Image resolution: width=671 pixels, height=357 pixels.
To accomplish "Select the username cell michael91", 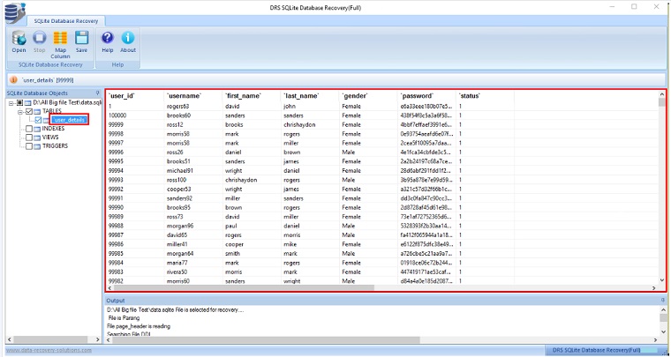I will [x=180, y=170].
